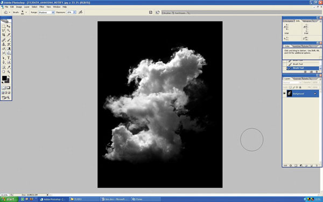The image size is (323, 202).
Task: Open the Window menu
Action: pos(57,7)
